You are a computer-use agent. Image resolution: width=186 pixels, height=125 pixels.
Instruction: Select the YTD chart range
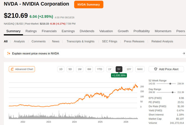point(99,69)
